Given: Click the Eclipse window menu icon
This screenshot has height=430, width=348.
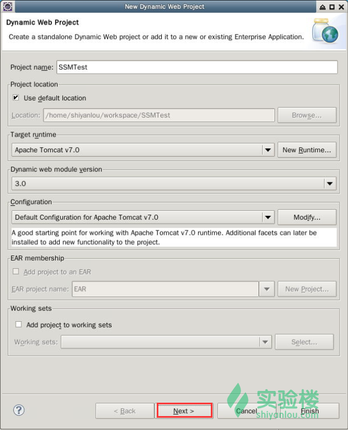Looking at the screenshot, I should (x=8, y=6).
